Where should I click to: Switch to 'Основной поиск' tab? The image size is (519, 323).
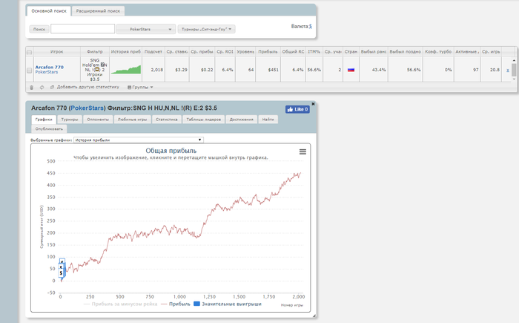point(49,11)
